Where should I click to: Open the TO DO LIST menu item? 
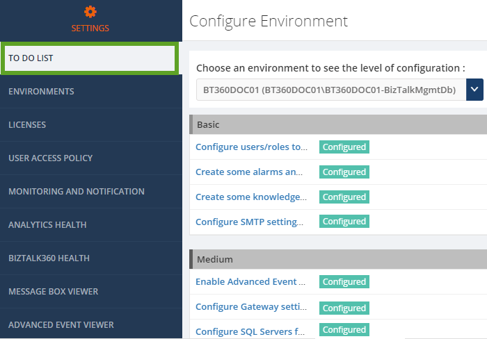[90, 58]
